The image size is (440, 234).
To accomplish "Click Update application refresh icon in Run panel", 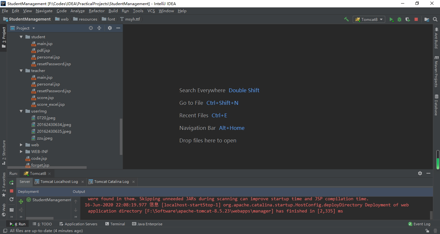I will pos(12,199).
